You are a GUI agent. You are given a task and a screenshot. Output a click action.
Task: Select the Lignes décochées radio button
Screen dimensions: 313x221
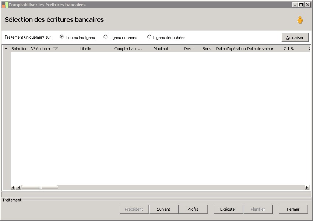click(149, 37)
